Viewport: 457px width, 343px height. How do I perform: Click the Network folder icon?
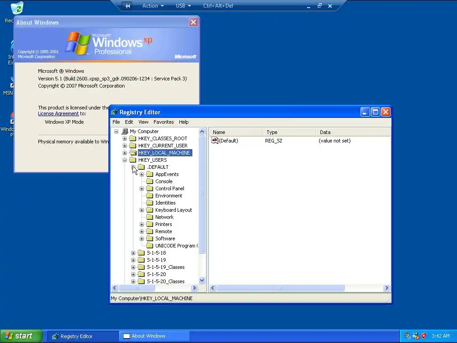150,217
